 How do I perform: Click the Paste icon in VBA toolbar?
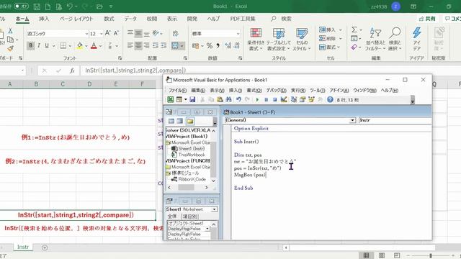(x=220, y=99)
